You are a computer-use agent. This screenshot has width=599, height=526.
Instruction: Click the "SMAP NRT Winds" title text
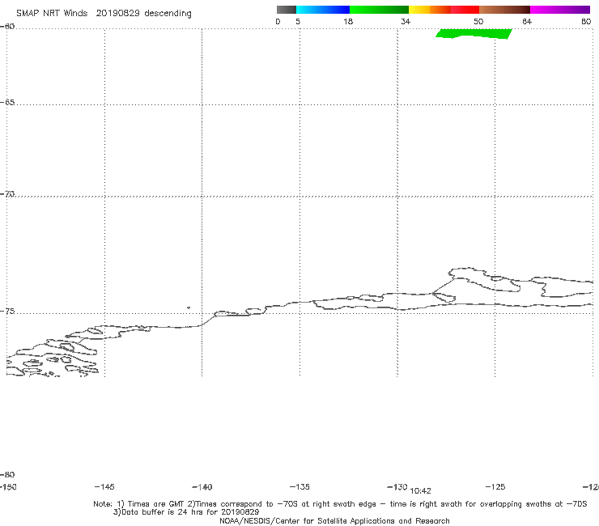(x=52, y=13)
